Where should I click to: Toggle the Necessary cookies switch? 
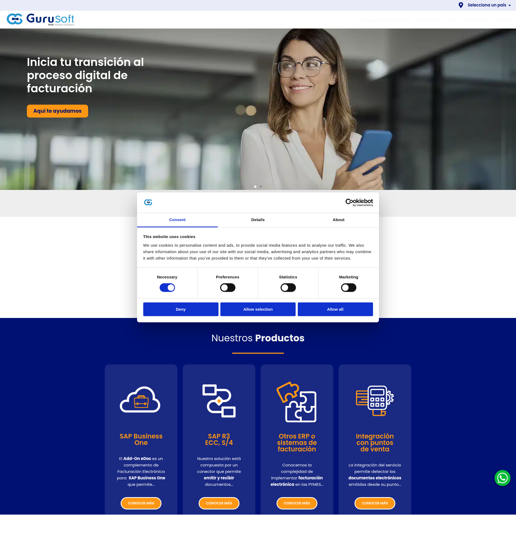(167, 288)
